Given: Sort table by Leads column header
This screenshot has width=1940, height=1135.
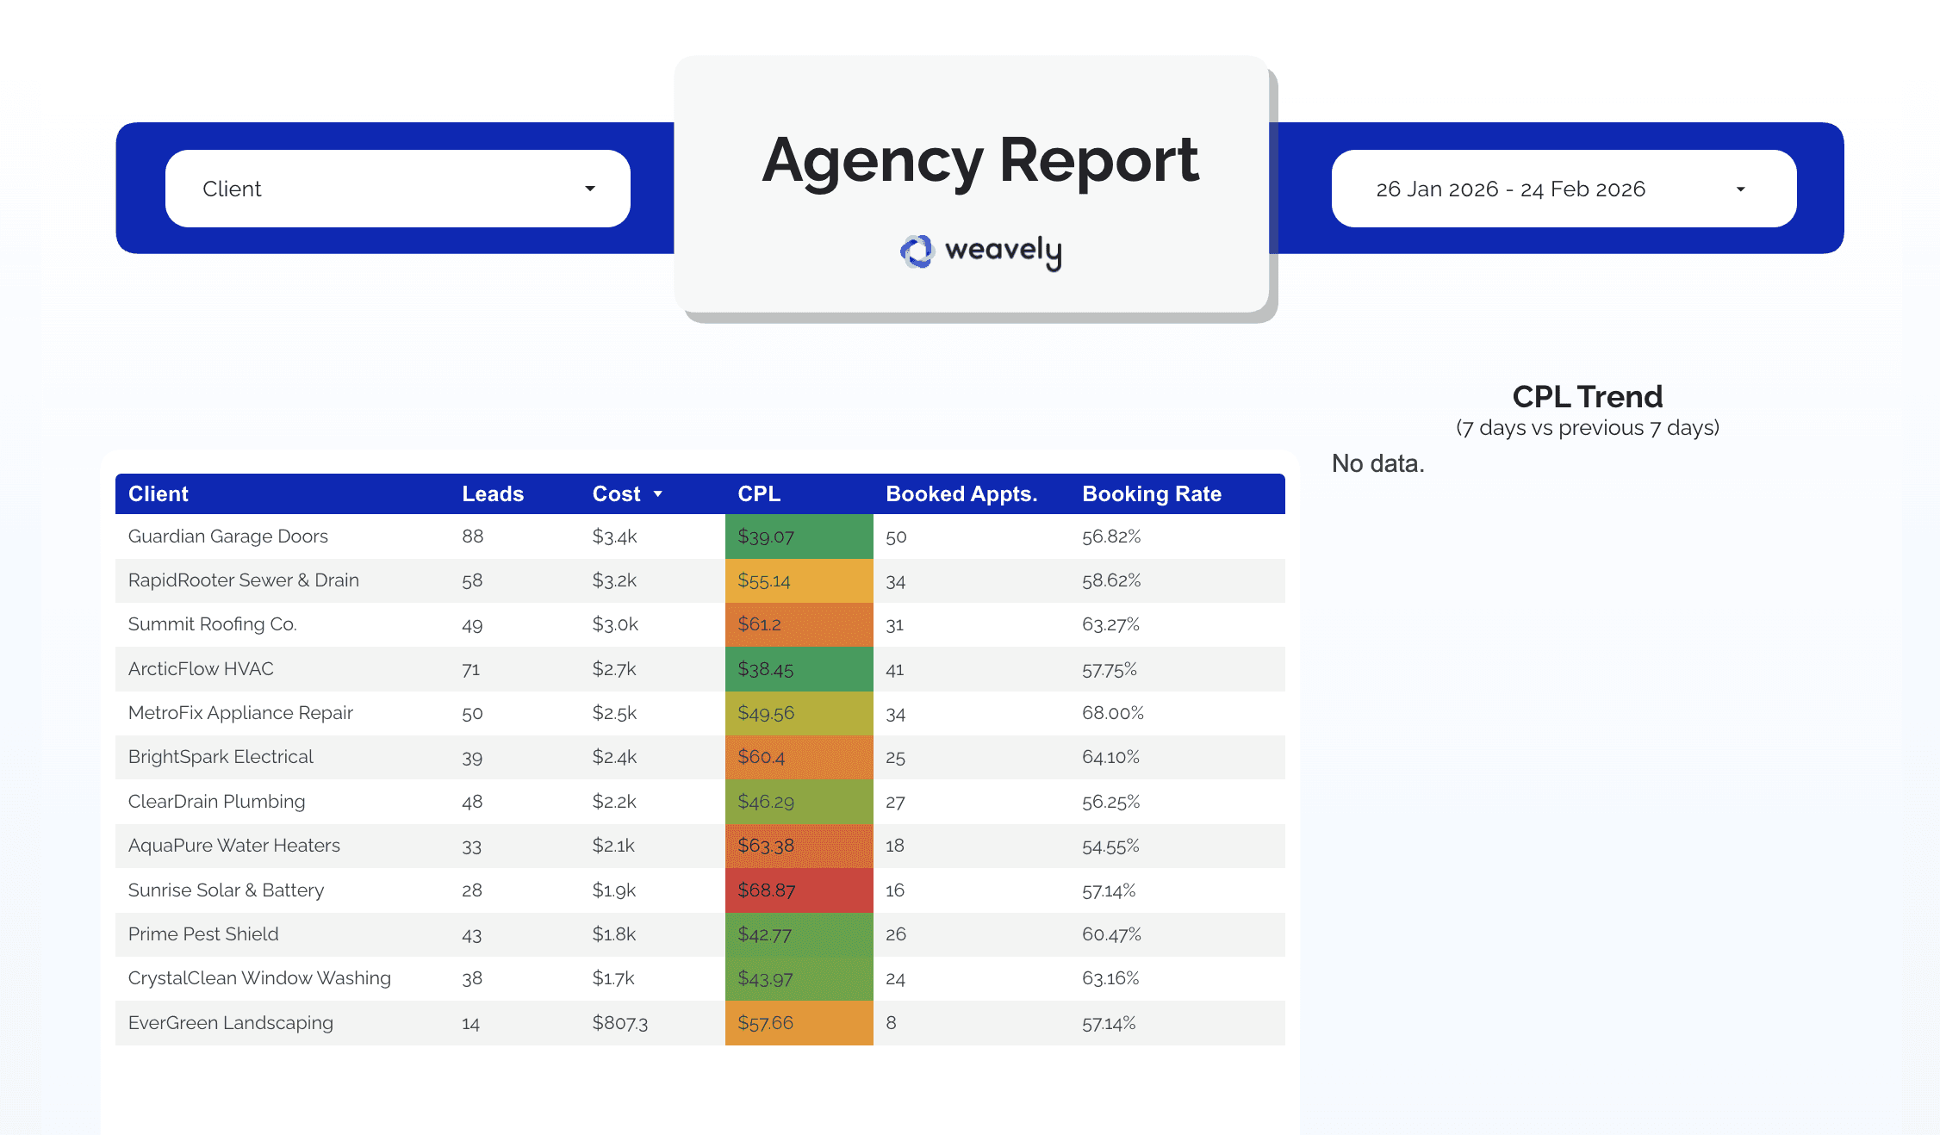Looking at the screenshot, I should (x=492, y=494).
